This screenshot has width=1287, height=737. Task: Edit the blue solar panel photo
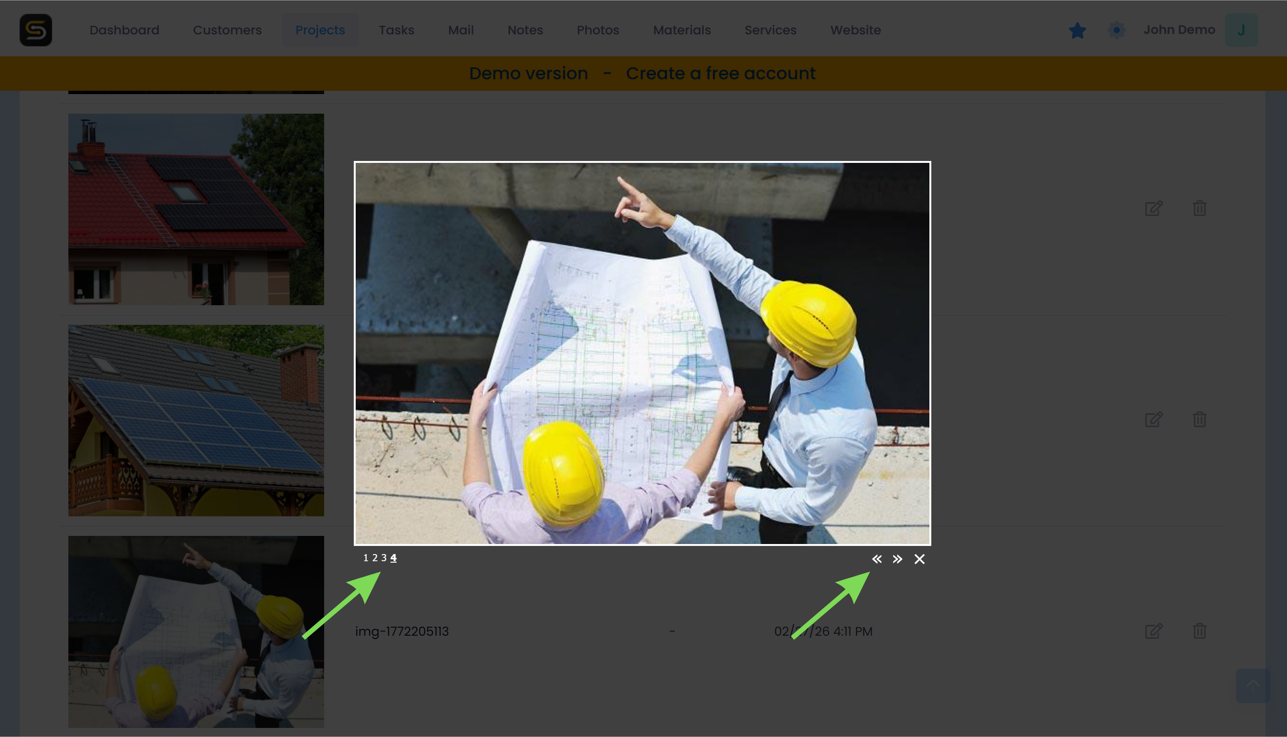(1153, 420)
